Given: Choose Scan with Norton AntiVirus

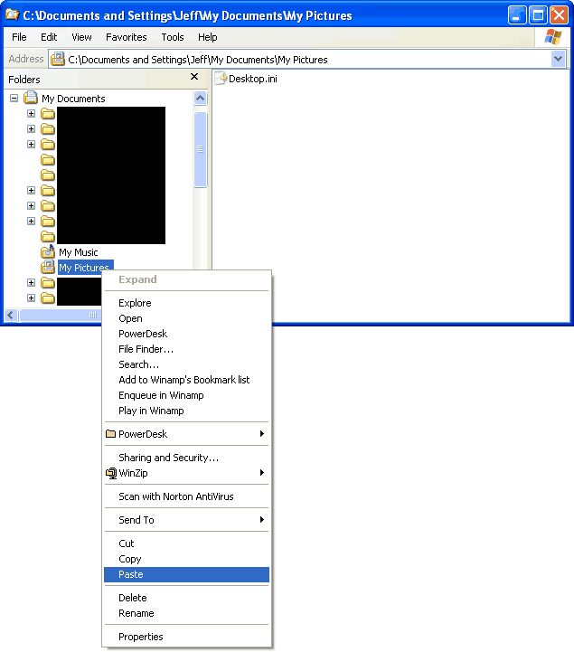Looking at the screenshot, I should 186,496.
